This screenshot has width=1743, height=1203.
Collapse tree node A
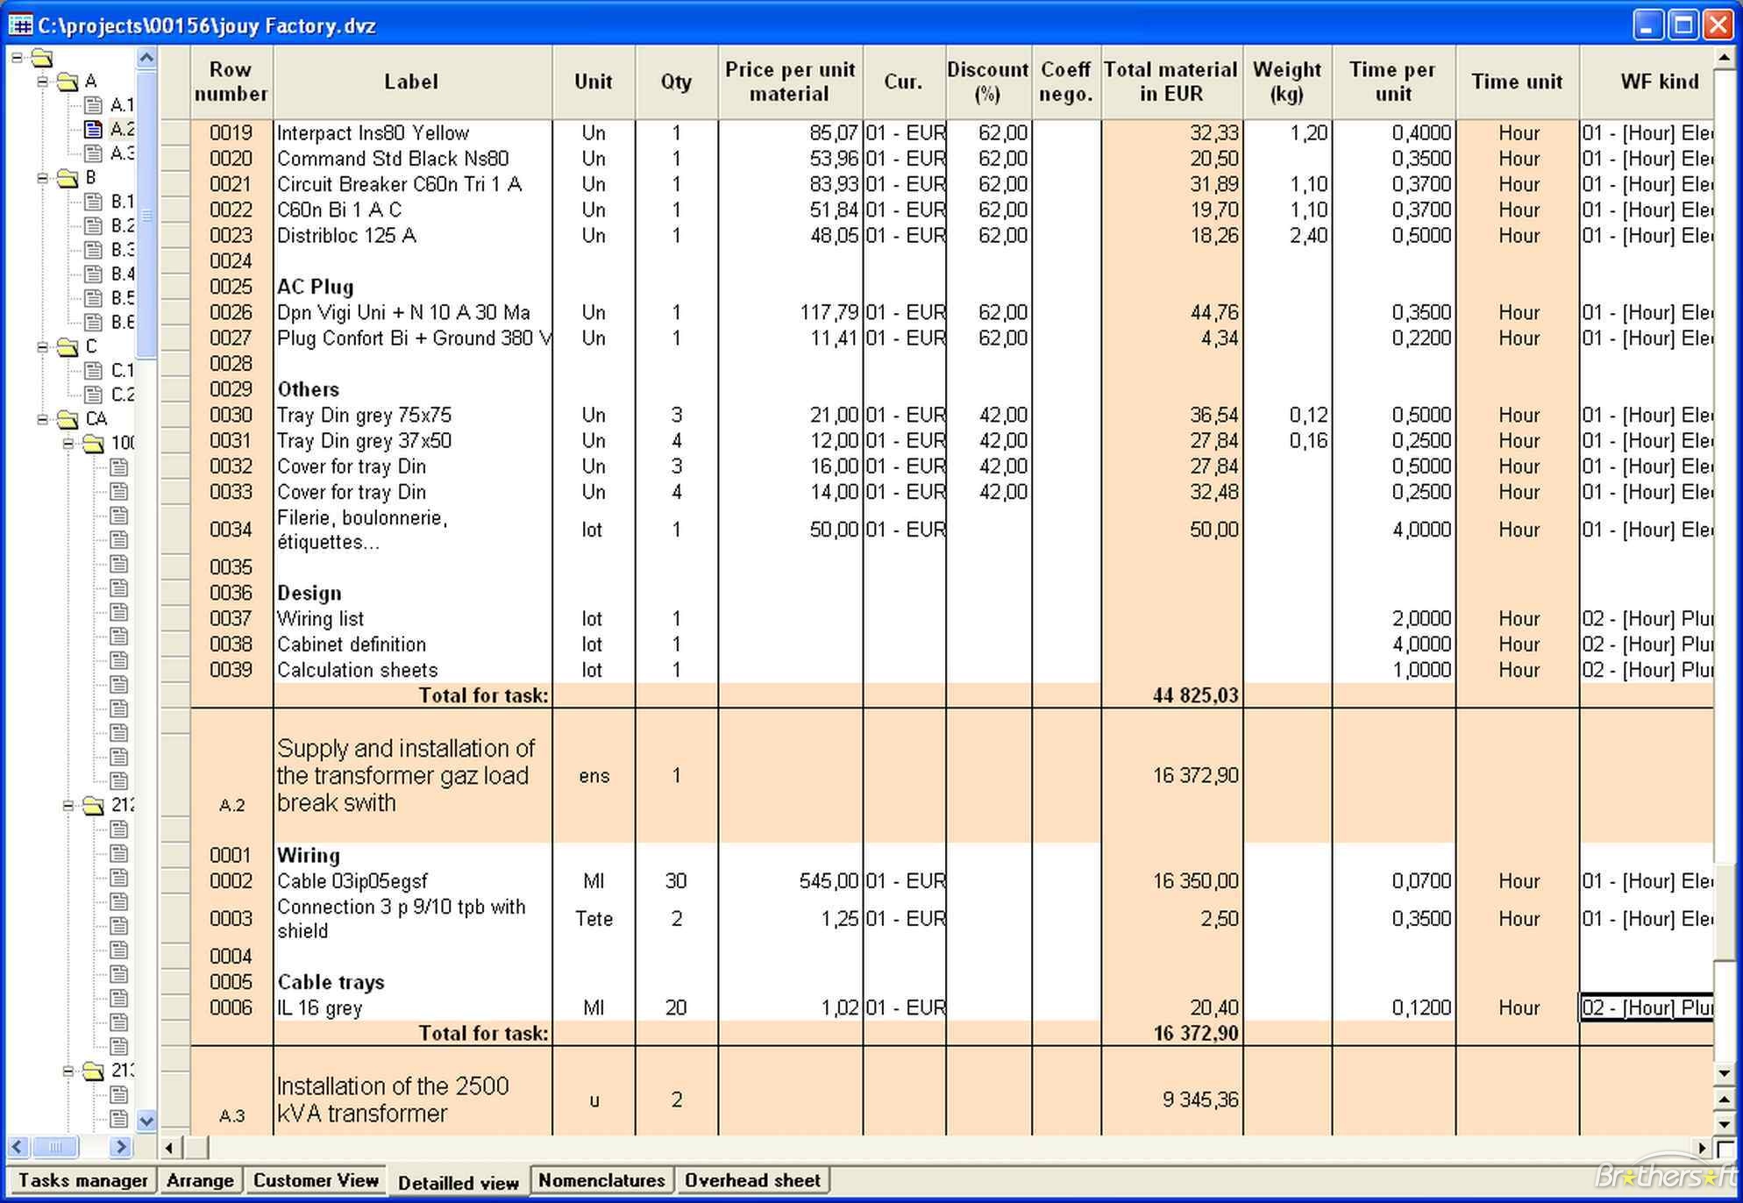(x=42, y=82)
